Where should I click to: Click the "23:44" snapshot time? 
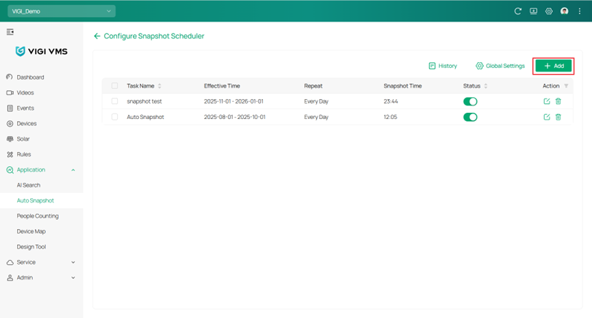pos(391,101)
